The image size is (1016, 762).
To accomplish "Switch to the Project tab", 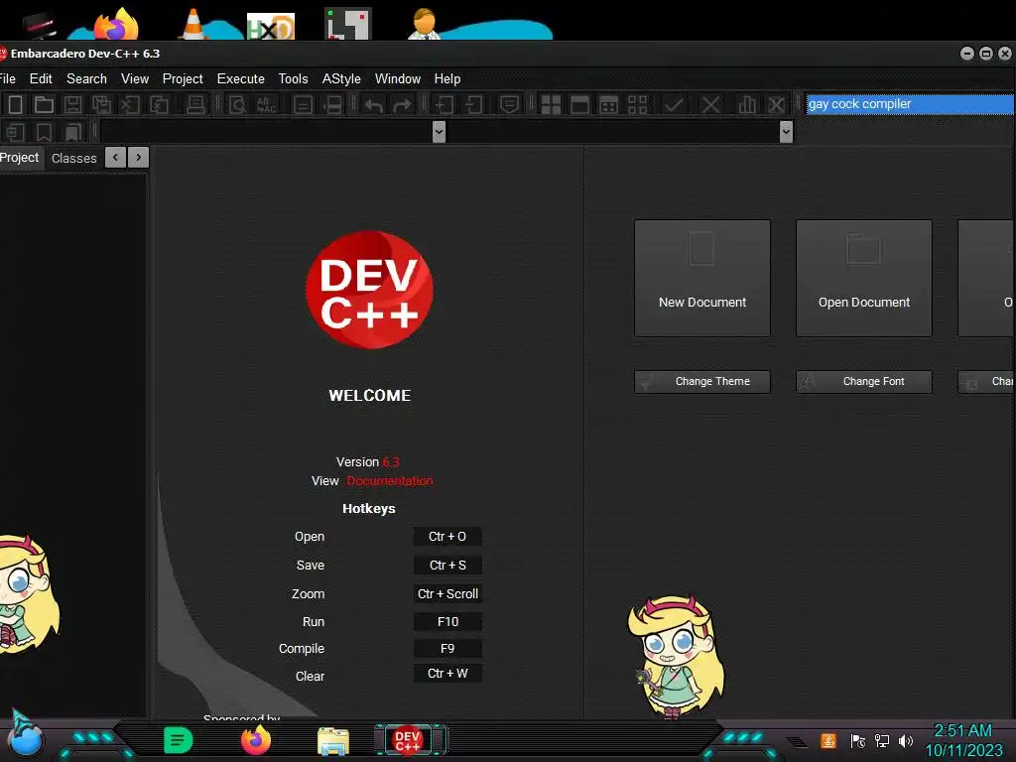I will pyautogui.click(x=20, y=158).
